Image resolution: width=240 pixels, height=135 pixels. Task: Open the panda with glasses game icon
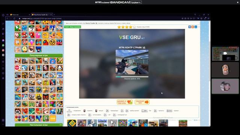click(31, 28)
